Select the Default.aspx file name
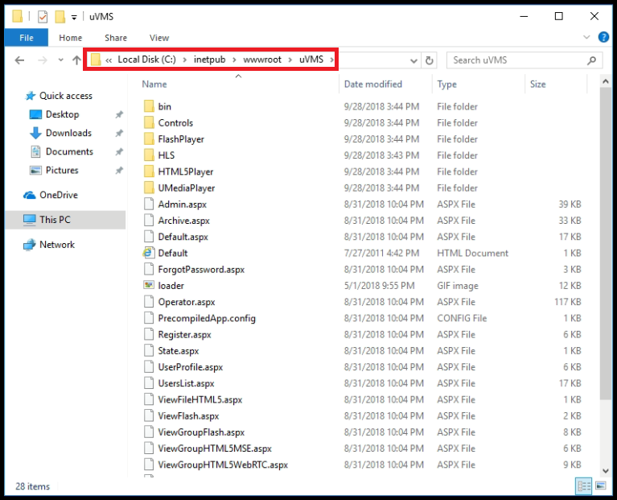 point(183,237)
